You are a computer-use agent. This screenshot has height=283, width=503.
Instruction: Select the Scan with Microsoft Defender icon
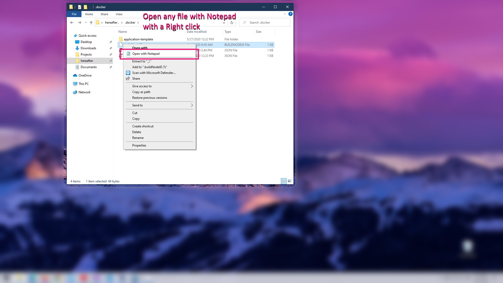[128, 73]
